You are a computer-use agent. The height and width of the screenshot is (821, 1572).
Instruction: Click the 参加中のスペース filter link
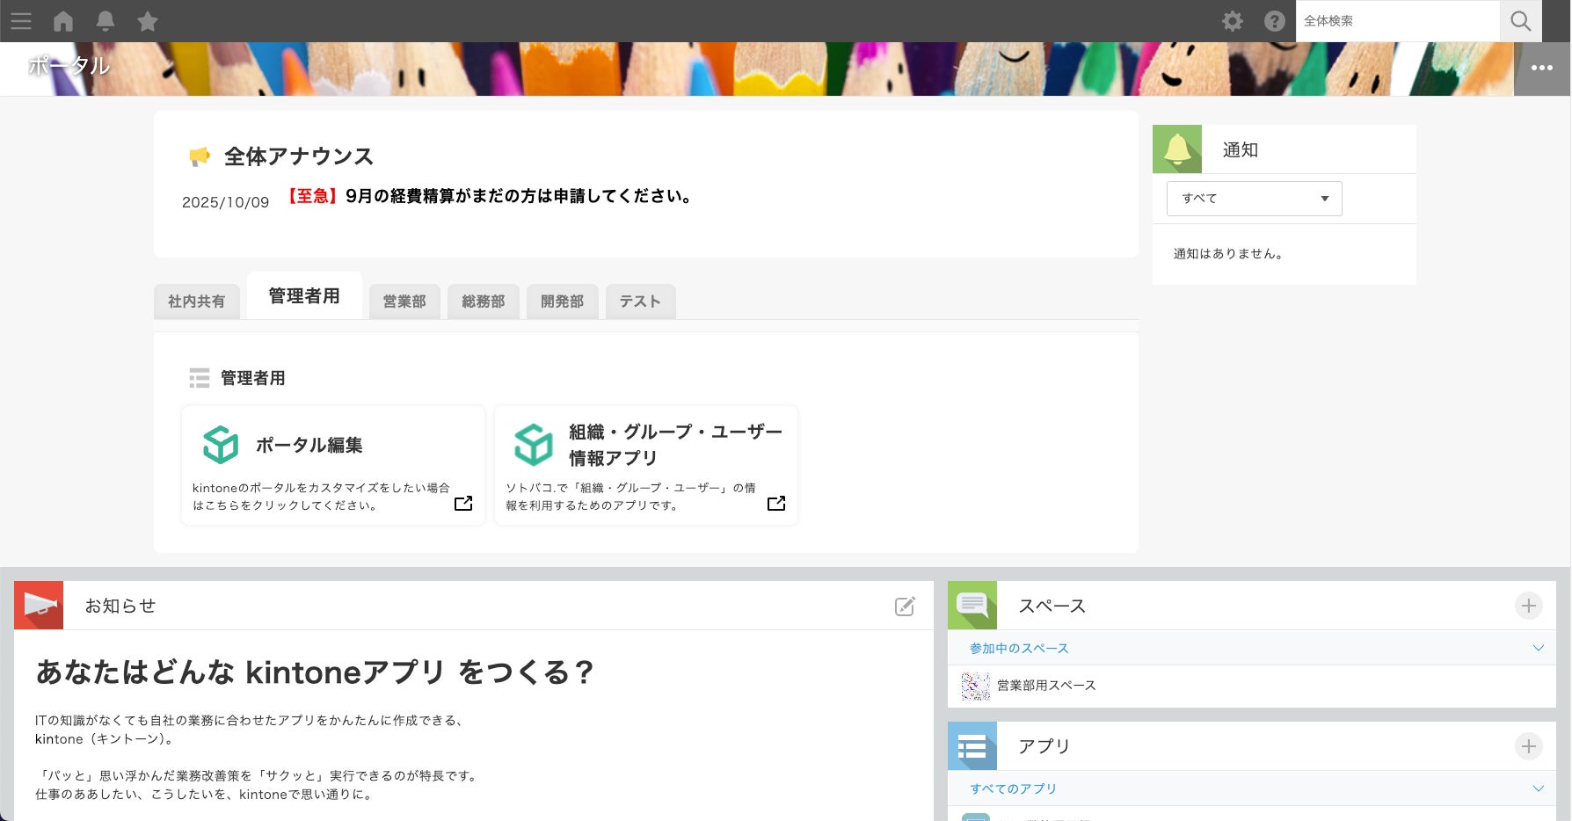tap(1019, 649)
